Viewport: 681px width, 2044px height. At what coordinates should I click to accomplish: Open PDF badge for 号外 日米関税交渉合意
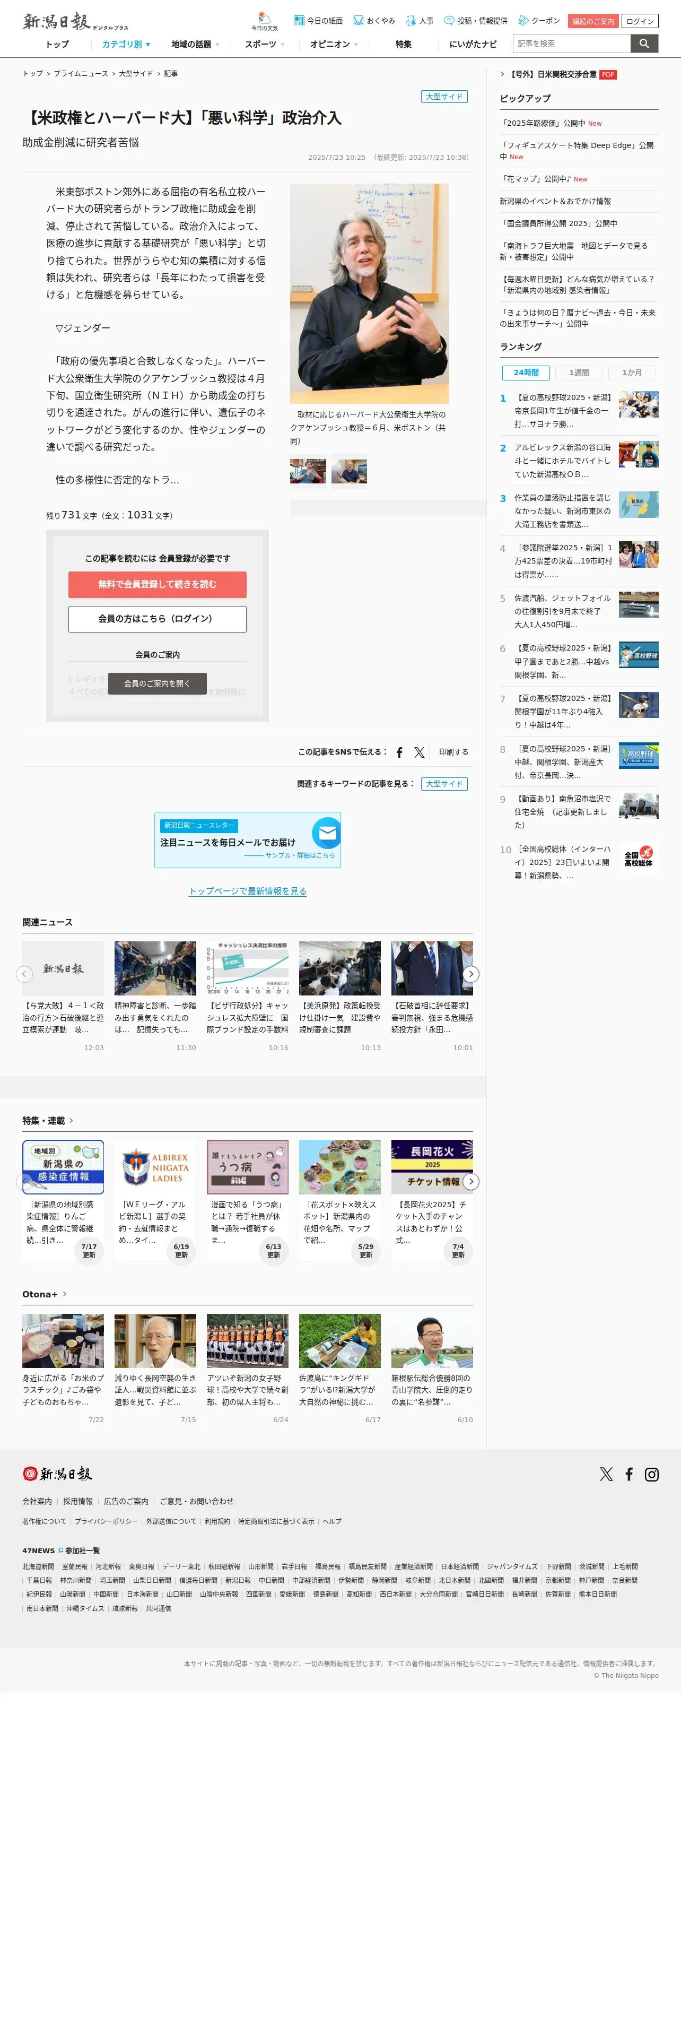[608, 75]
